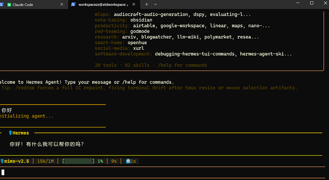The height and width of the screenshot is (180, 329).
Task: Click the caduceus icon beside mimo-v2.5
Action: pyautogui.click(x=2, y=161)
